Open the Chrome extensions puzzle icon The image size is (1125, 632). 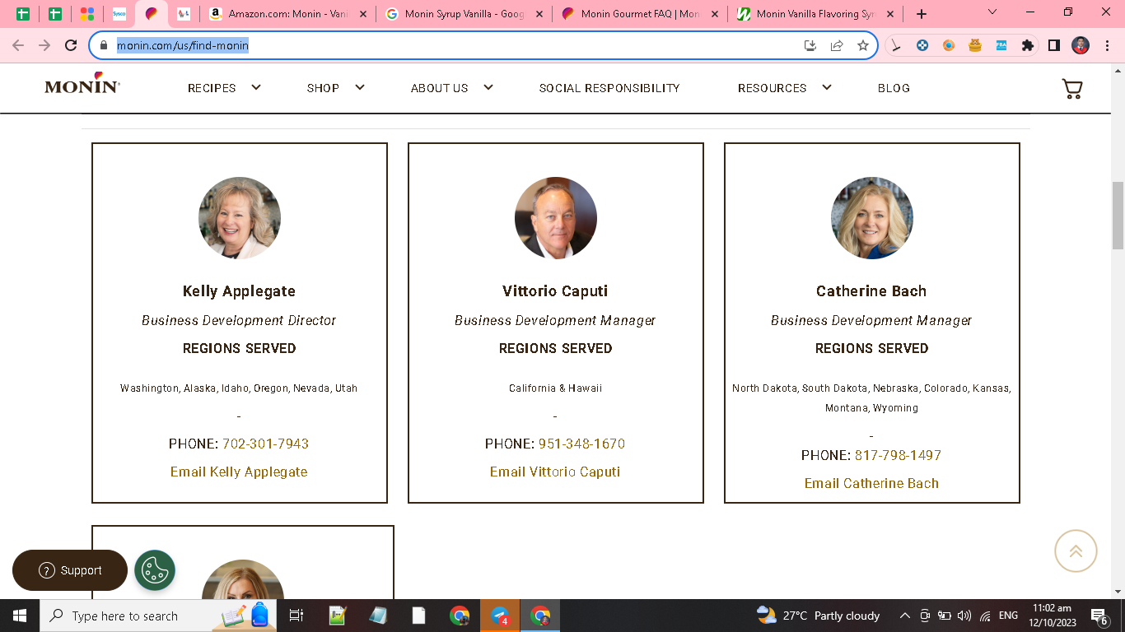coord(1027,46)
